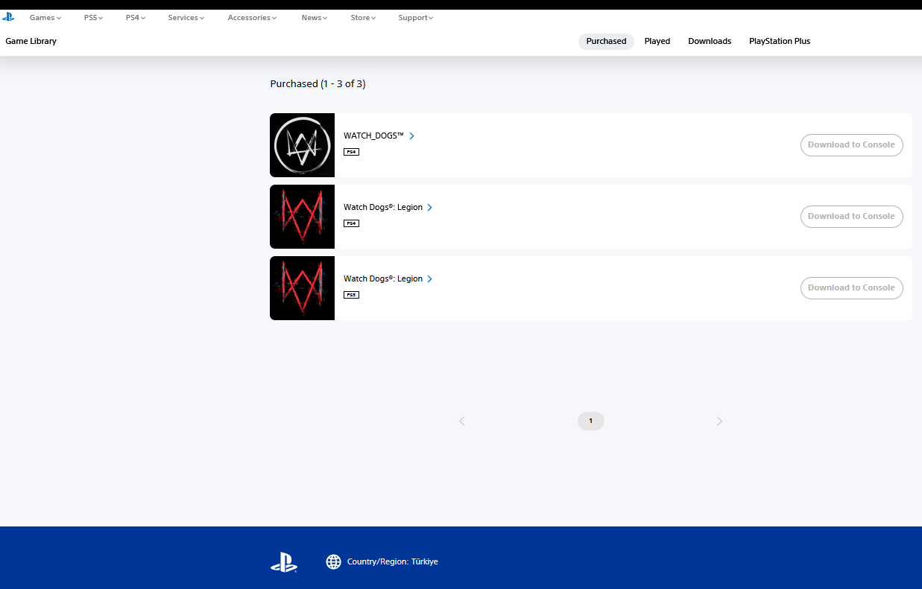This screenshot has width=922, height=589.
Task: Click the PlayStation logo in top navigation
Action: [8, 17]
